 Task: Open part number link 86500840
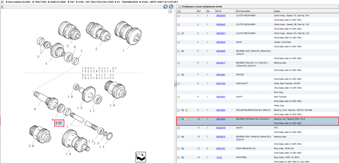pos(221,42)
